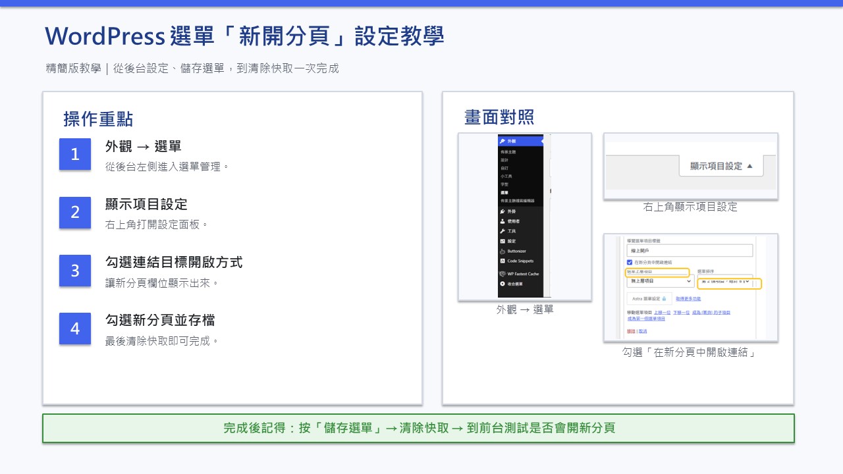Click the WordPress sidebar screenshot thumbnail
Screen dimensions: 843x474
coord(525,217)
